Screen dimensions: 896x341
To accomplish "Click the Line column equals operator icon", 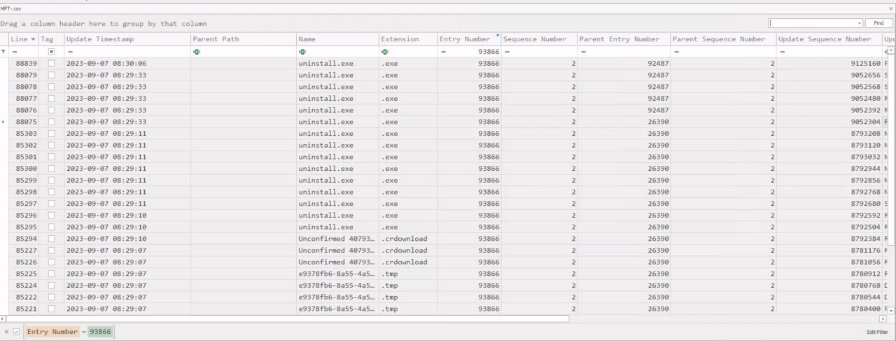I will [15, 52].
